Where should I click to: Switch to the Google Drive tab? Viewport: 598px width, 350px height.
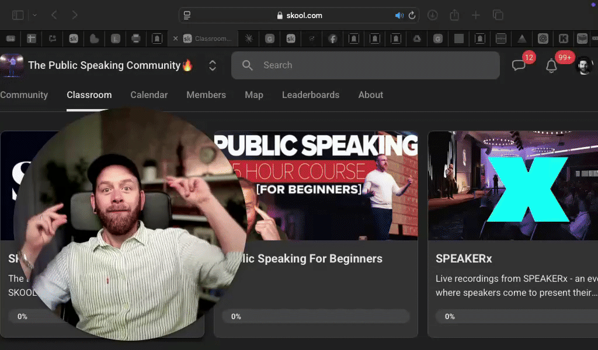coord(417,38)
